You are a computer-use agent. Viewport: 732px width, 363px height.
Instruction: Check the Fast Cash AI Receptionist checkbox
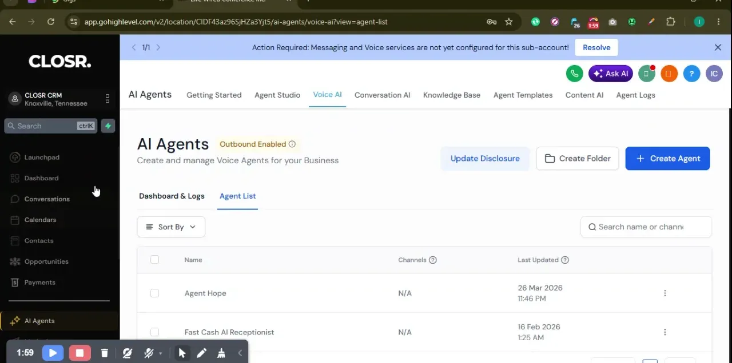[x=154, y=332]
